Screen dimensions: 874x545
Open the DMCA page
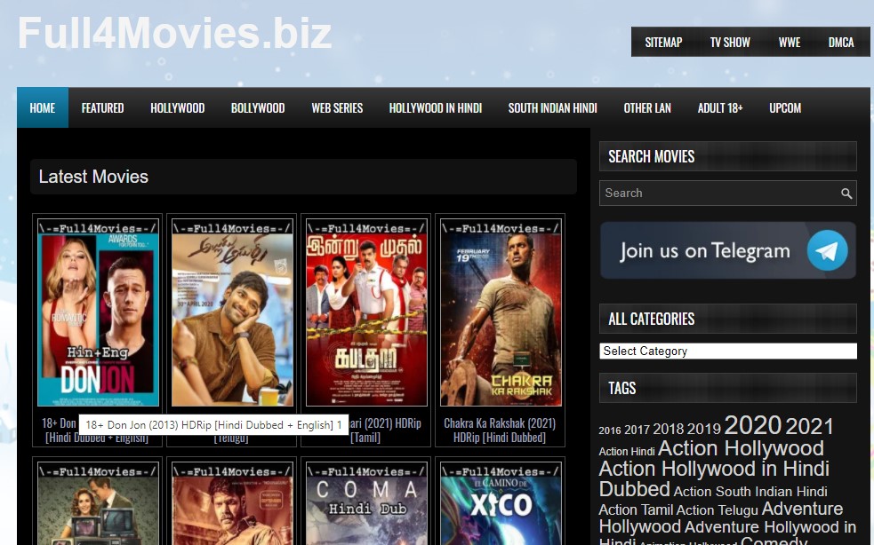pos(841,43)
